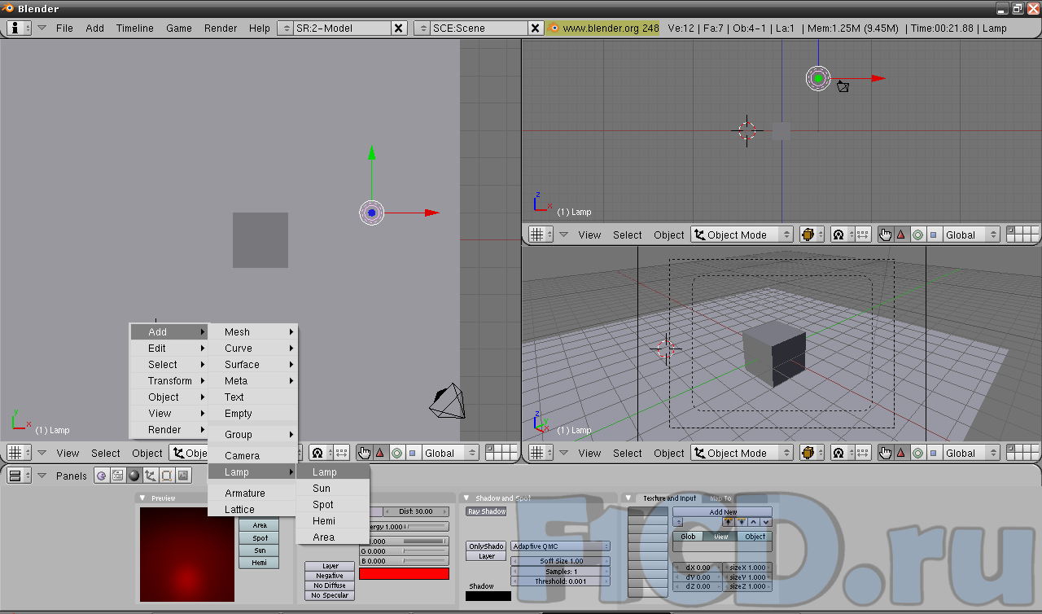The width and height of the screenshot is (1042, 614).
Task: Select the Scene context icon in Panels header
Action: 183,476
